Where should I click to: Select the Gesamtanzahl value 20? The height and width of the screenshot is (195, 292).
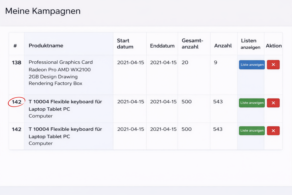tap(185, 63)
